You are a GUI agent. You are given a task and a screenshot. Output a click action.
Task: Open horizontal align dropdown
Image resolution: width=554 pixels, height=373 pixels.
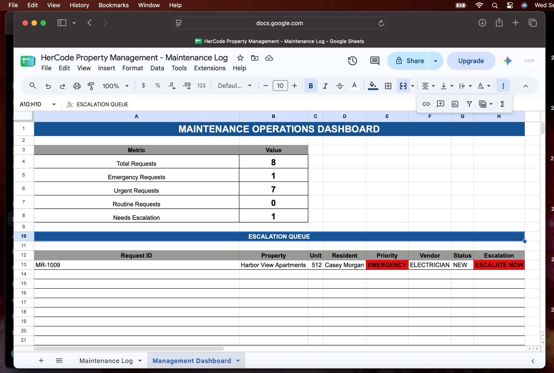click(x=428, y=86)
